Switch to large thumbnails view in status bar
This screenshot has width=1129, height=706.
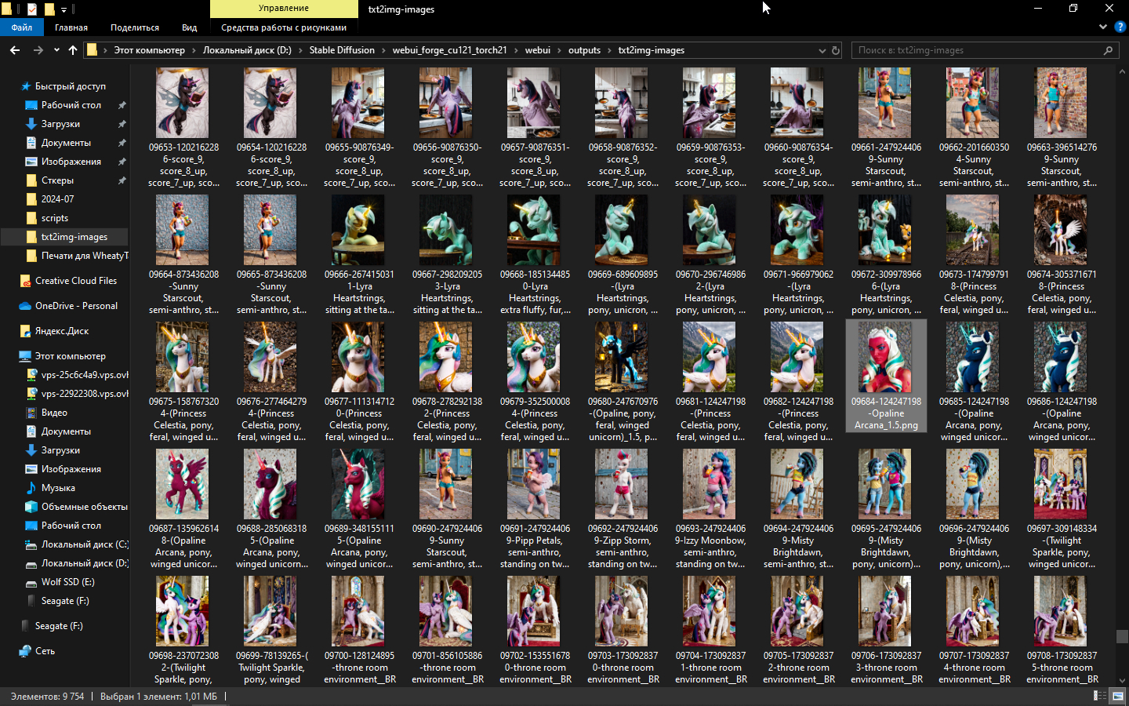[1118, 696]
